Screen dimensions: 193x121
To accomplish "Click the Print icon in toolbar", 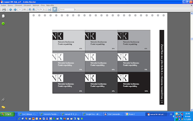I will [4, 9].
